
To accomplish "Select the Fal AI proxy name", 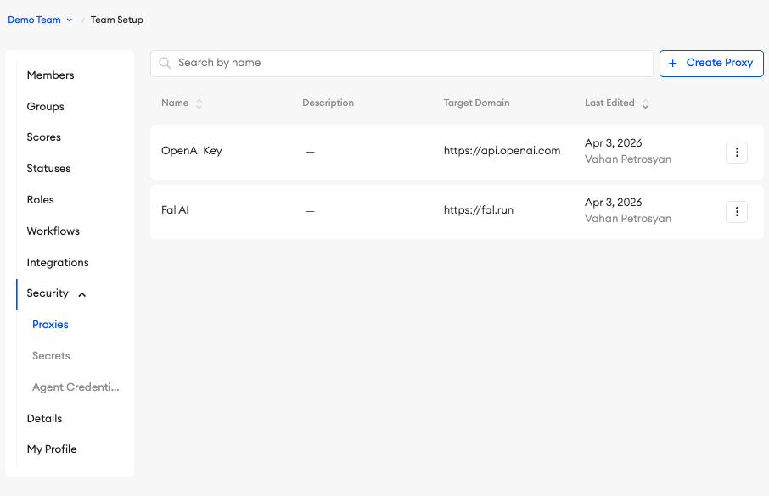I will [x=175, y=210].
